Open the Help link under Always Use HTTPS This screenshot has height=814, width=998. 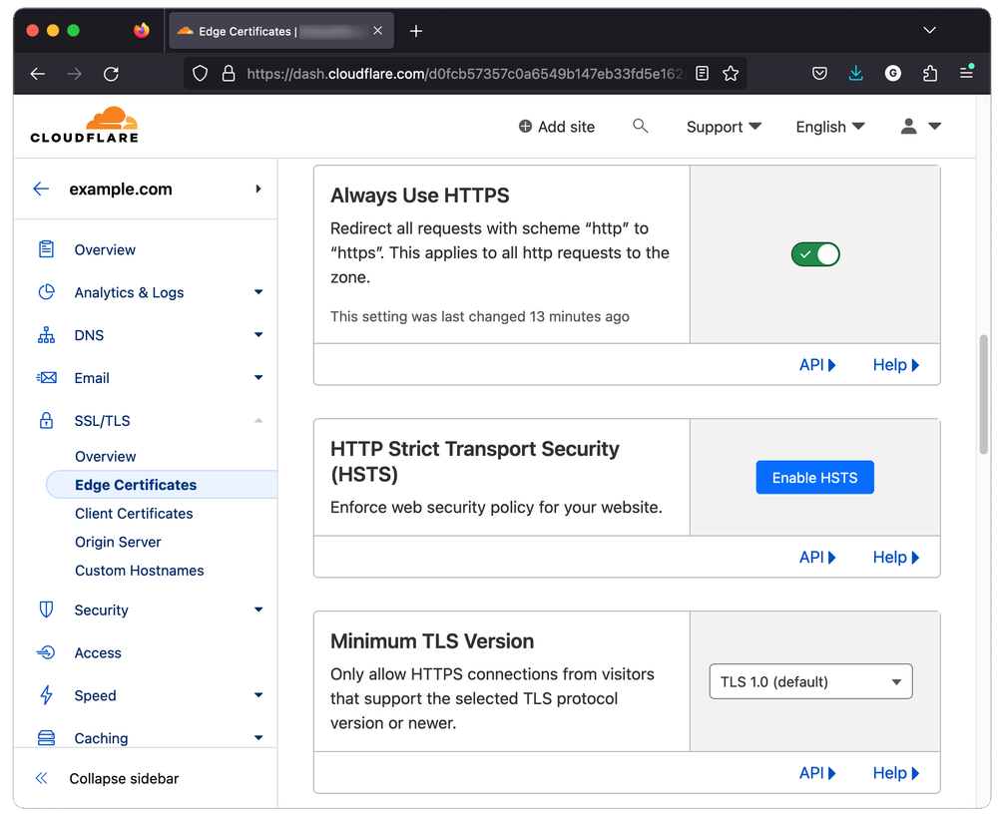[x=895, y=365]
